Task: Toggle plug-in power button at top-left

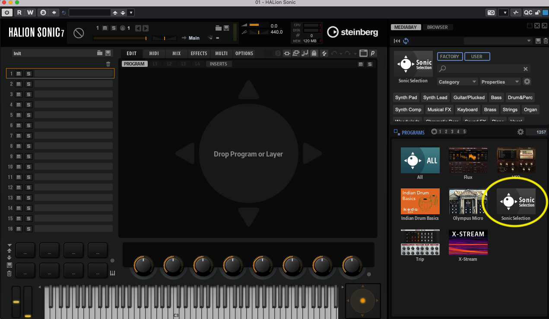Action: [x=8, y=13]
